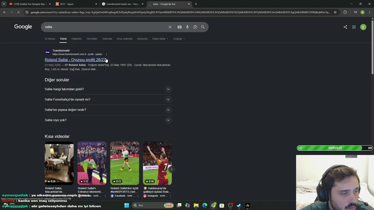This screenshot has width=374, height=210.
Task: Stop loading the page
Action: coord(18,12)
